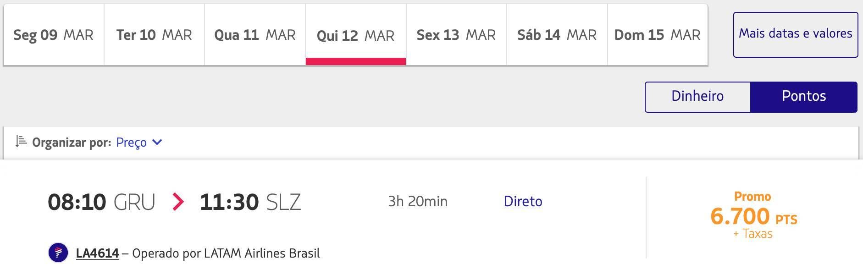The width and height of the screenshot is (863, 275).
Task: Click the 08:10 GRU departure time
Action: 101,202
